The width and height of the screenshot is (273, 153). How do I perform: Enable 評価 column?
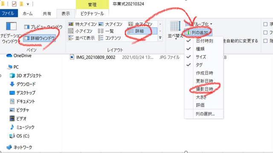204,105
